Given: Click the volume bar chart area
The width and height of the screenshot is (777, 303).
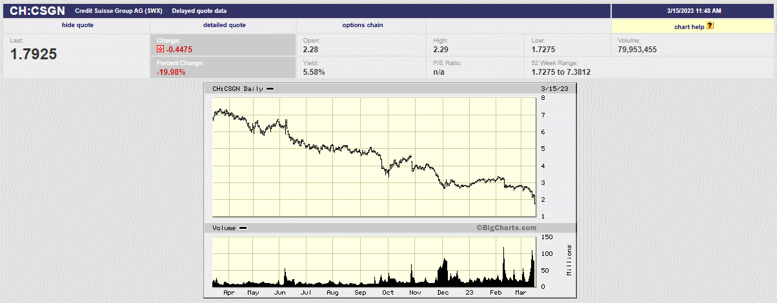Looking at the screenshot, I should 374,261.
